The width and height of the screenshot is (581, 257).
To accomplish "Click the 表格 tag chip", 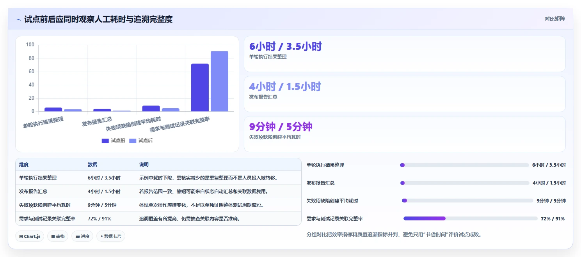I will 57,236.
